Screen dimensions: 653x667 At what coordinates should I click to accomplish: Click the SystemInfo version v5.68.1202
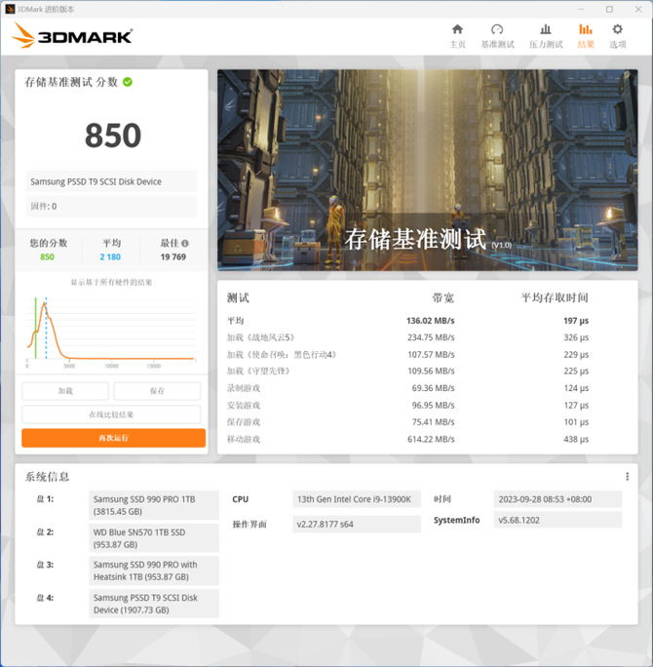click(x=557, y=520)
